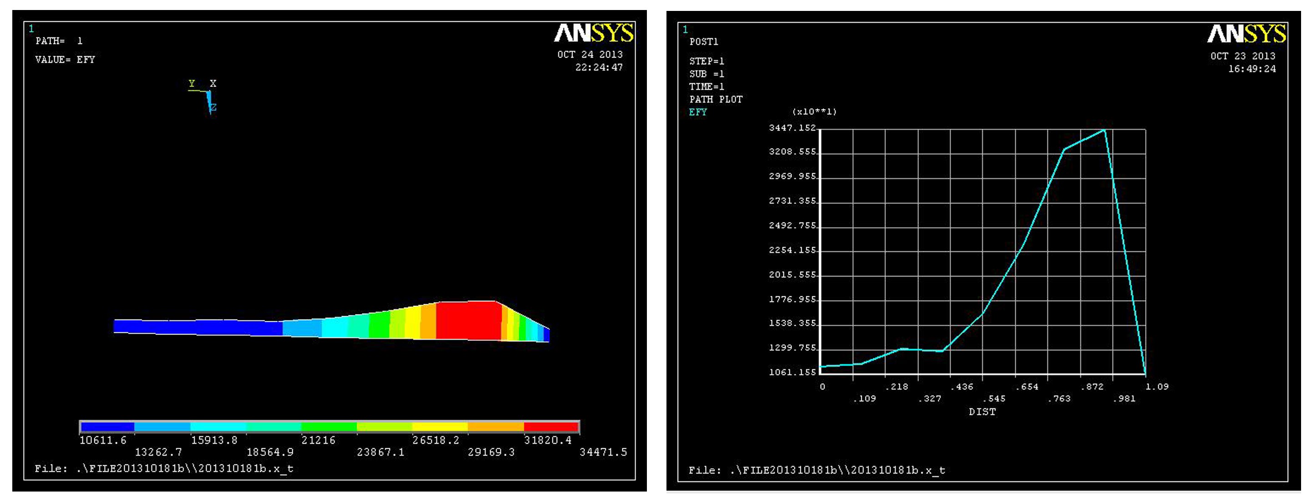Click y-axis value '1776.955'
The width and height of the screenshot is (1312, 502).
(793, 299)
